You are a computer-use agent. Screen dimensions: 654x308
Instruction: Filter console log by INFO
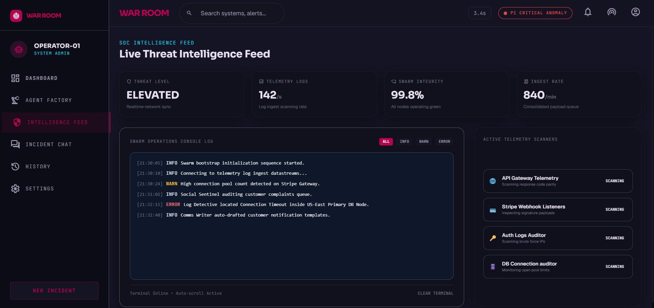coord(405,141)
